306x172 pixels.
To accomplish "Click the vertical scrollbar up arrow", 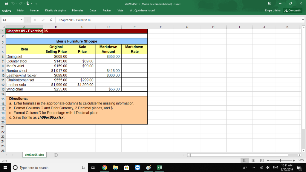I will pyautogui.click(x=304, y=27).
